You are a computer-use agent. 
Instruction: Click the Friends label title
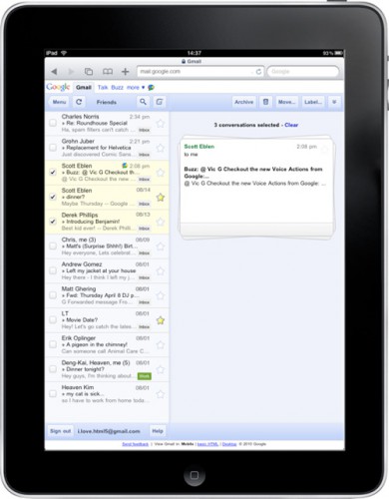click(x=107, y=102)
